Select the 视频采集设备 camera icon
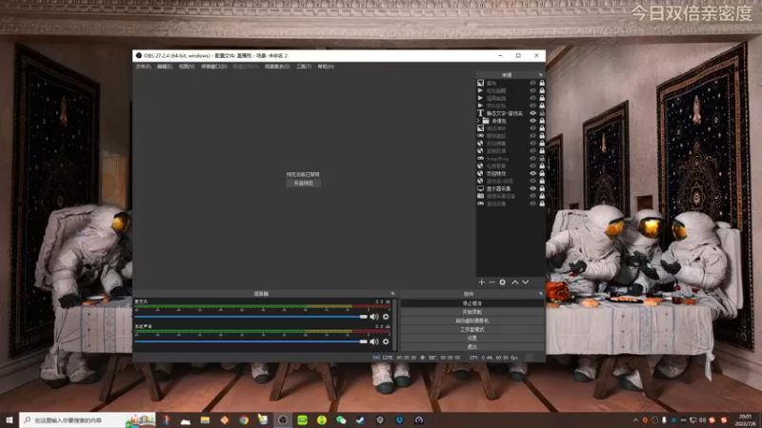Viewport: 762px width, 428px height. tap(481, 196)
